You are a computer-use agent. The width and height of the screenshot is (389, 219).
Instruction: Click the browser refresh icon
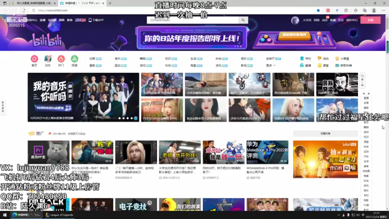coord(23,10)
